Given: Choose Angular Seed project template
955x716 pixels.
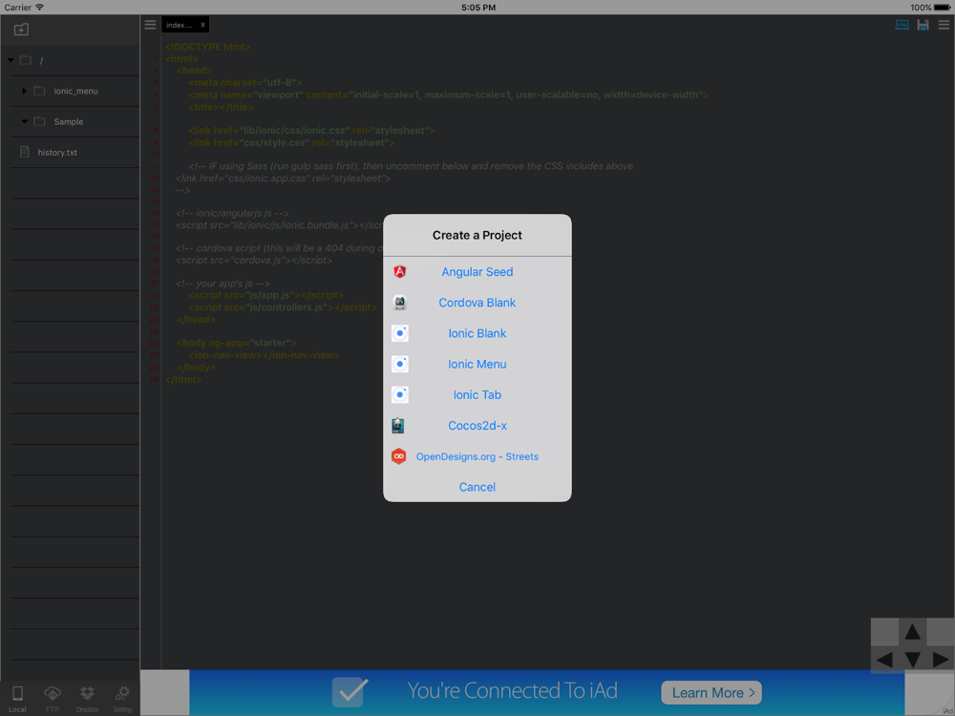Looking at the screenshot, I should 477,271.
